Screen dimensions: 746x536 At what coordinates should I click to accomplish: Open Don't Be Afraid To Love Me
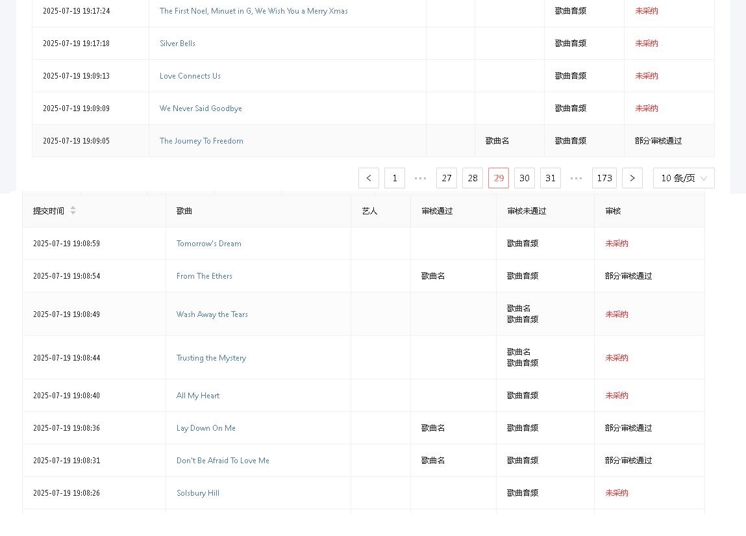[223, 461]
